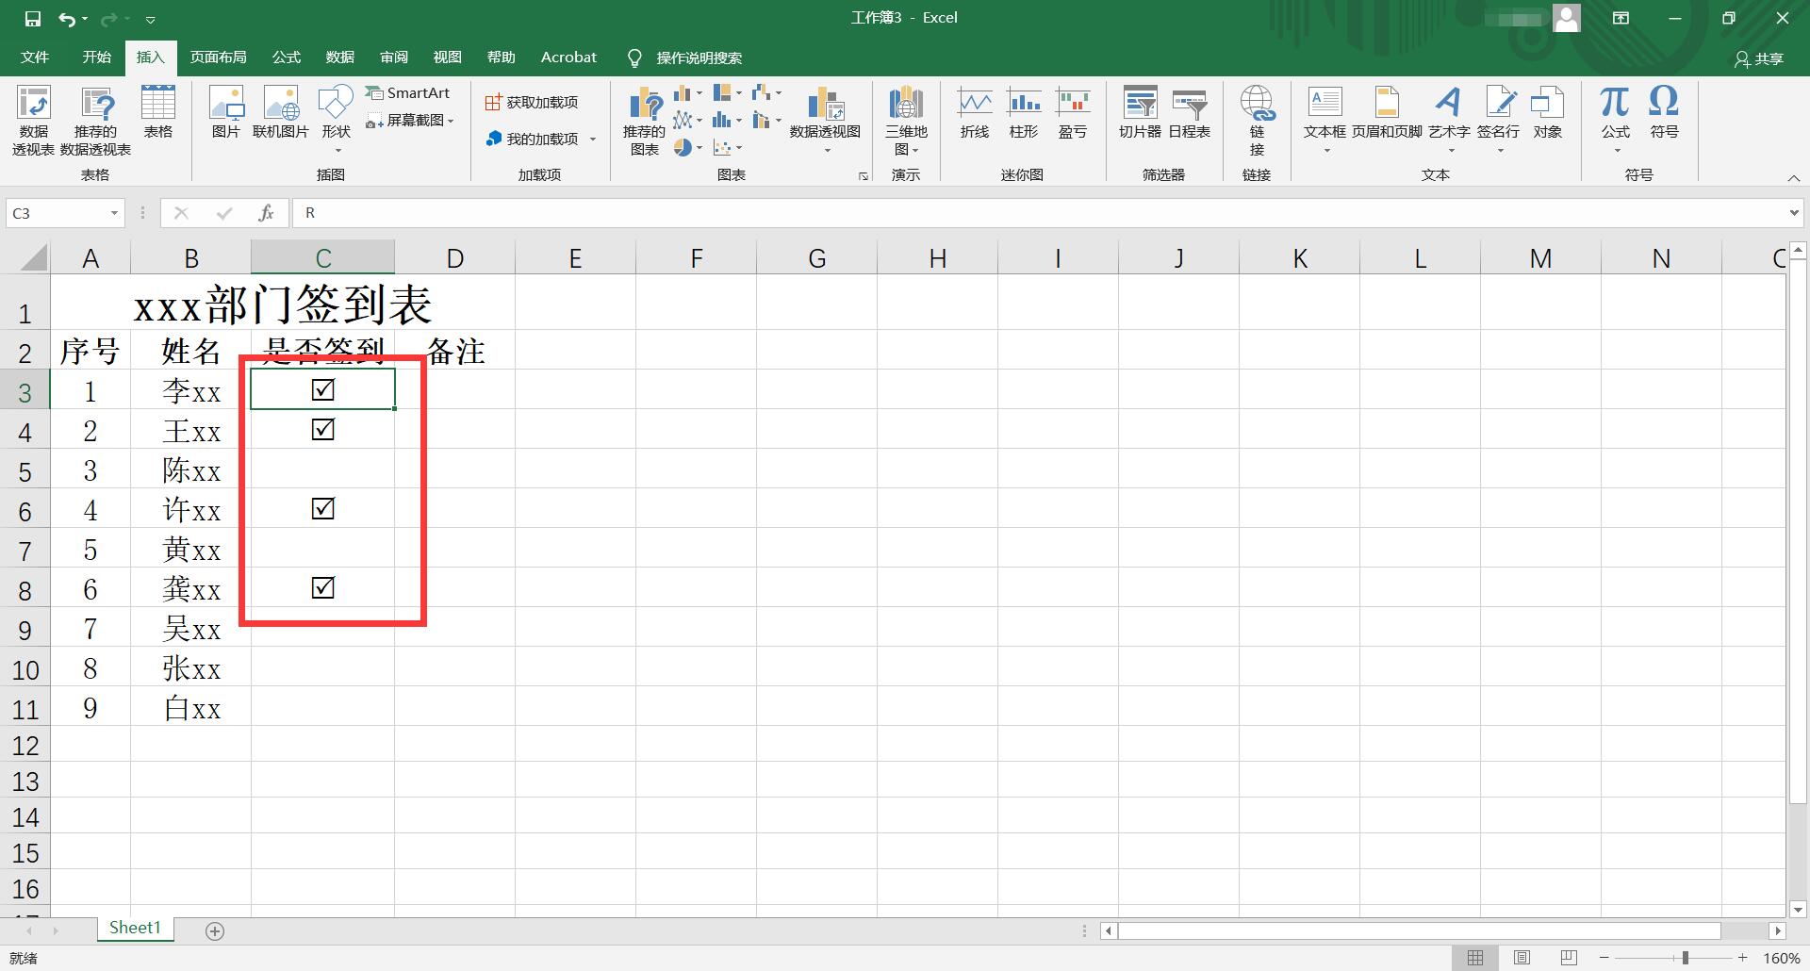
Task: Insert SmartArt graphic
Action: [x=407, y=92]
